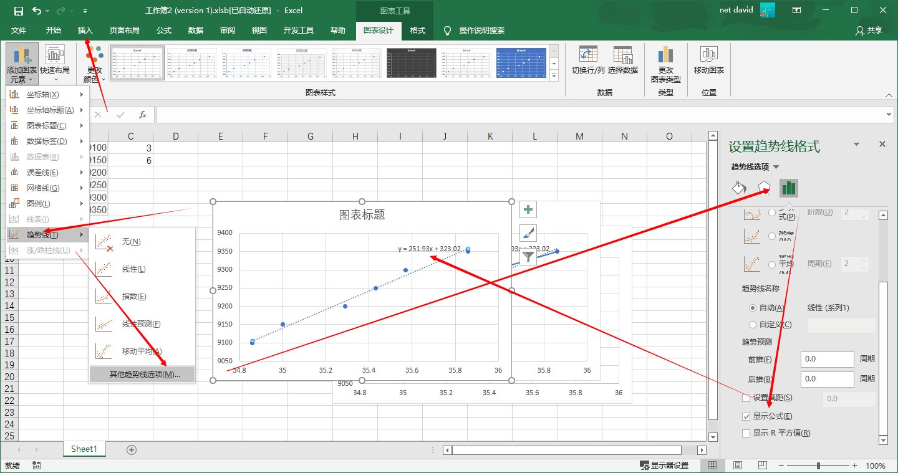Enable the Display R-squared (显示 R 平方值) checkbox
This screenshot has height=473, width=898.
click(746, 433)
